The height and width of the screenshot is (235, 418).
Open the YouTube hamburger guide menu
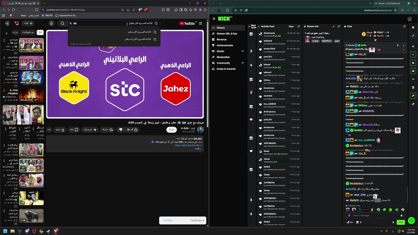(201, 23)
